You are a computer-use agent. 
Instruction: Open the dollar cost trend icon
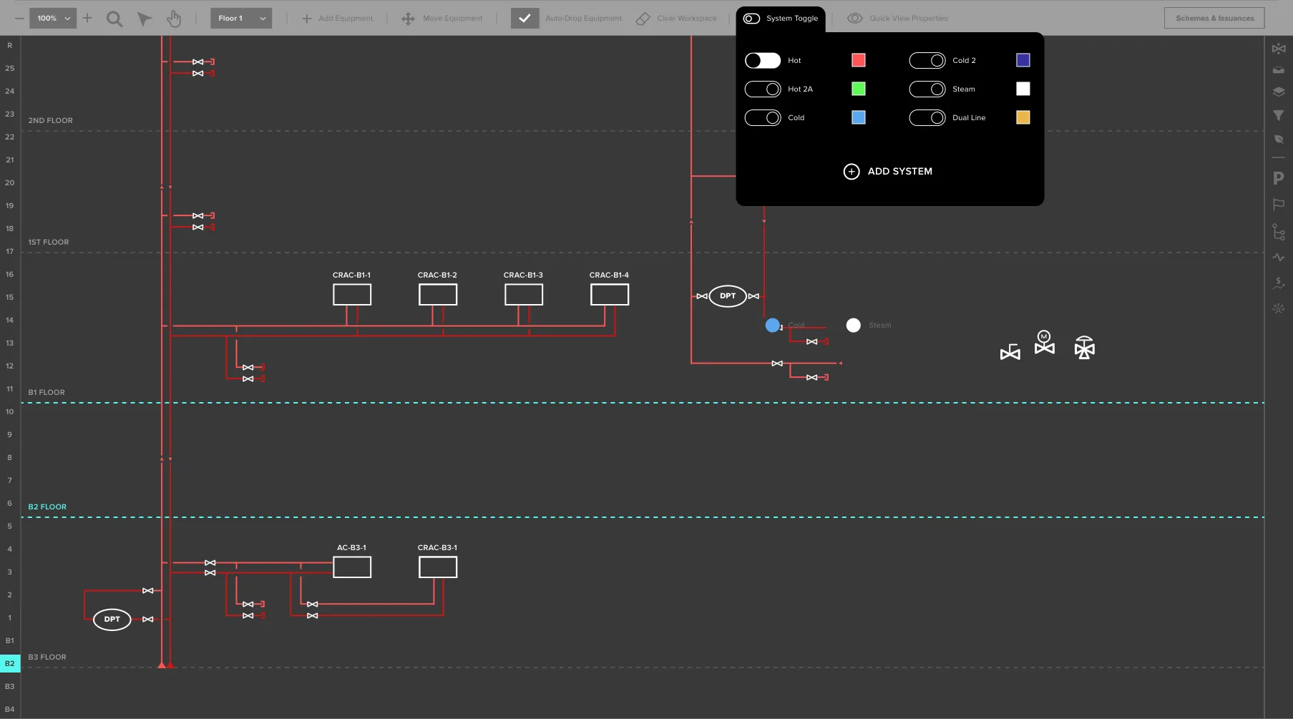click(1279, 283)
